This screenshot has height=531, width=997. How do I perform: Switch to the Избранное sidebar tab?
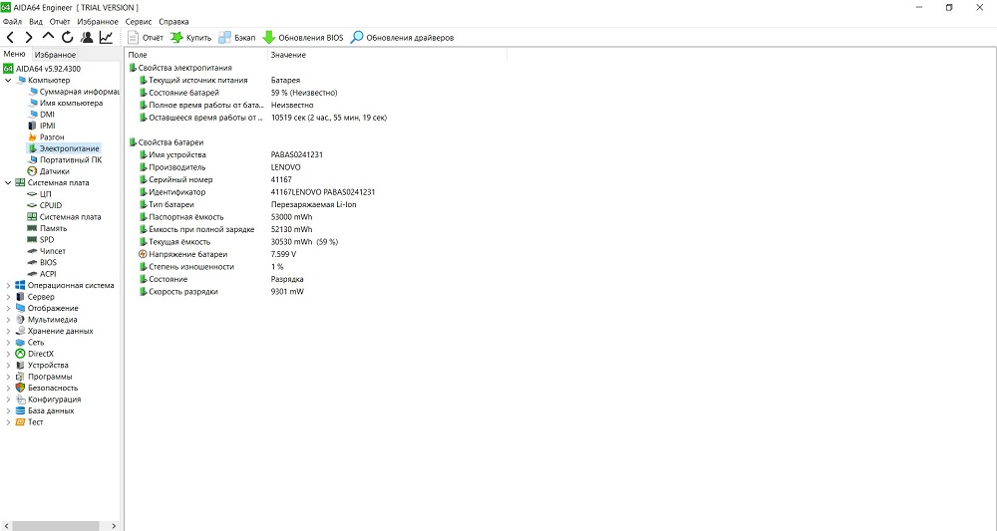click(x=55, y=55)
